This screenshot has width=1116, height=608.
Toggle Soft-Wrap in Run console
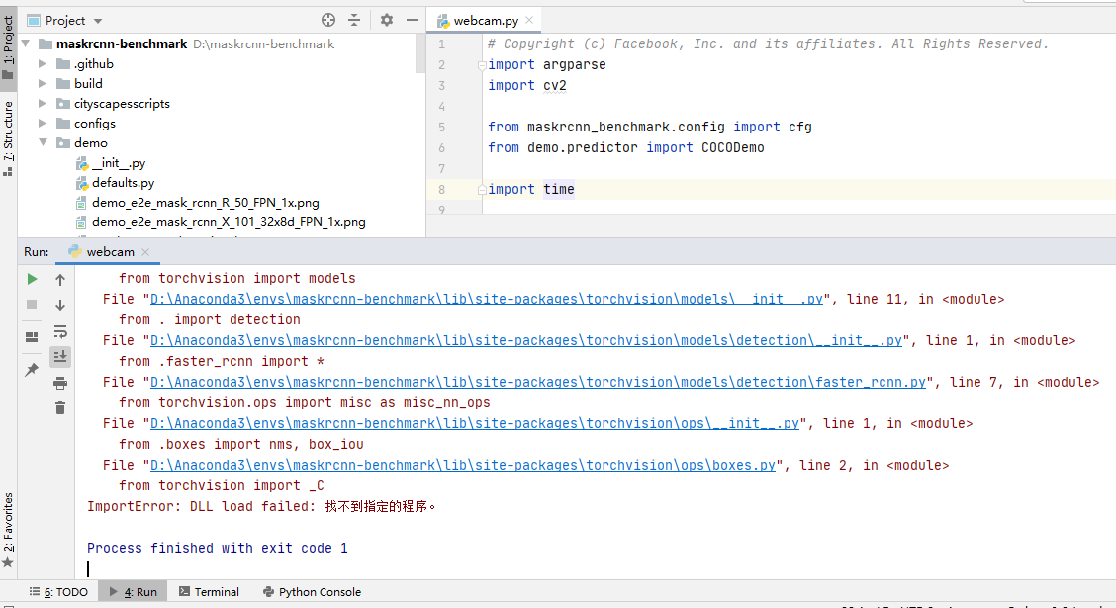click(x=60, y=331)
